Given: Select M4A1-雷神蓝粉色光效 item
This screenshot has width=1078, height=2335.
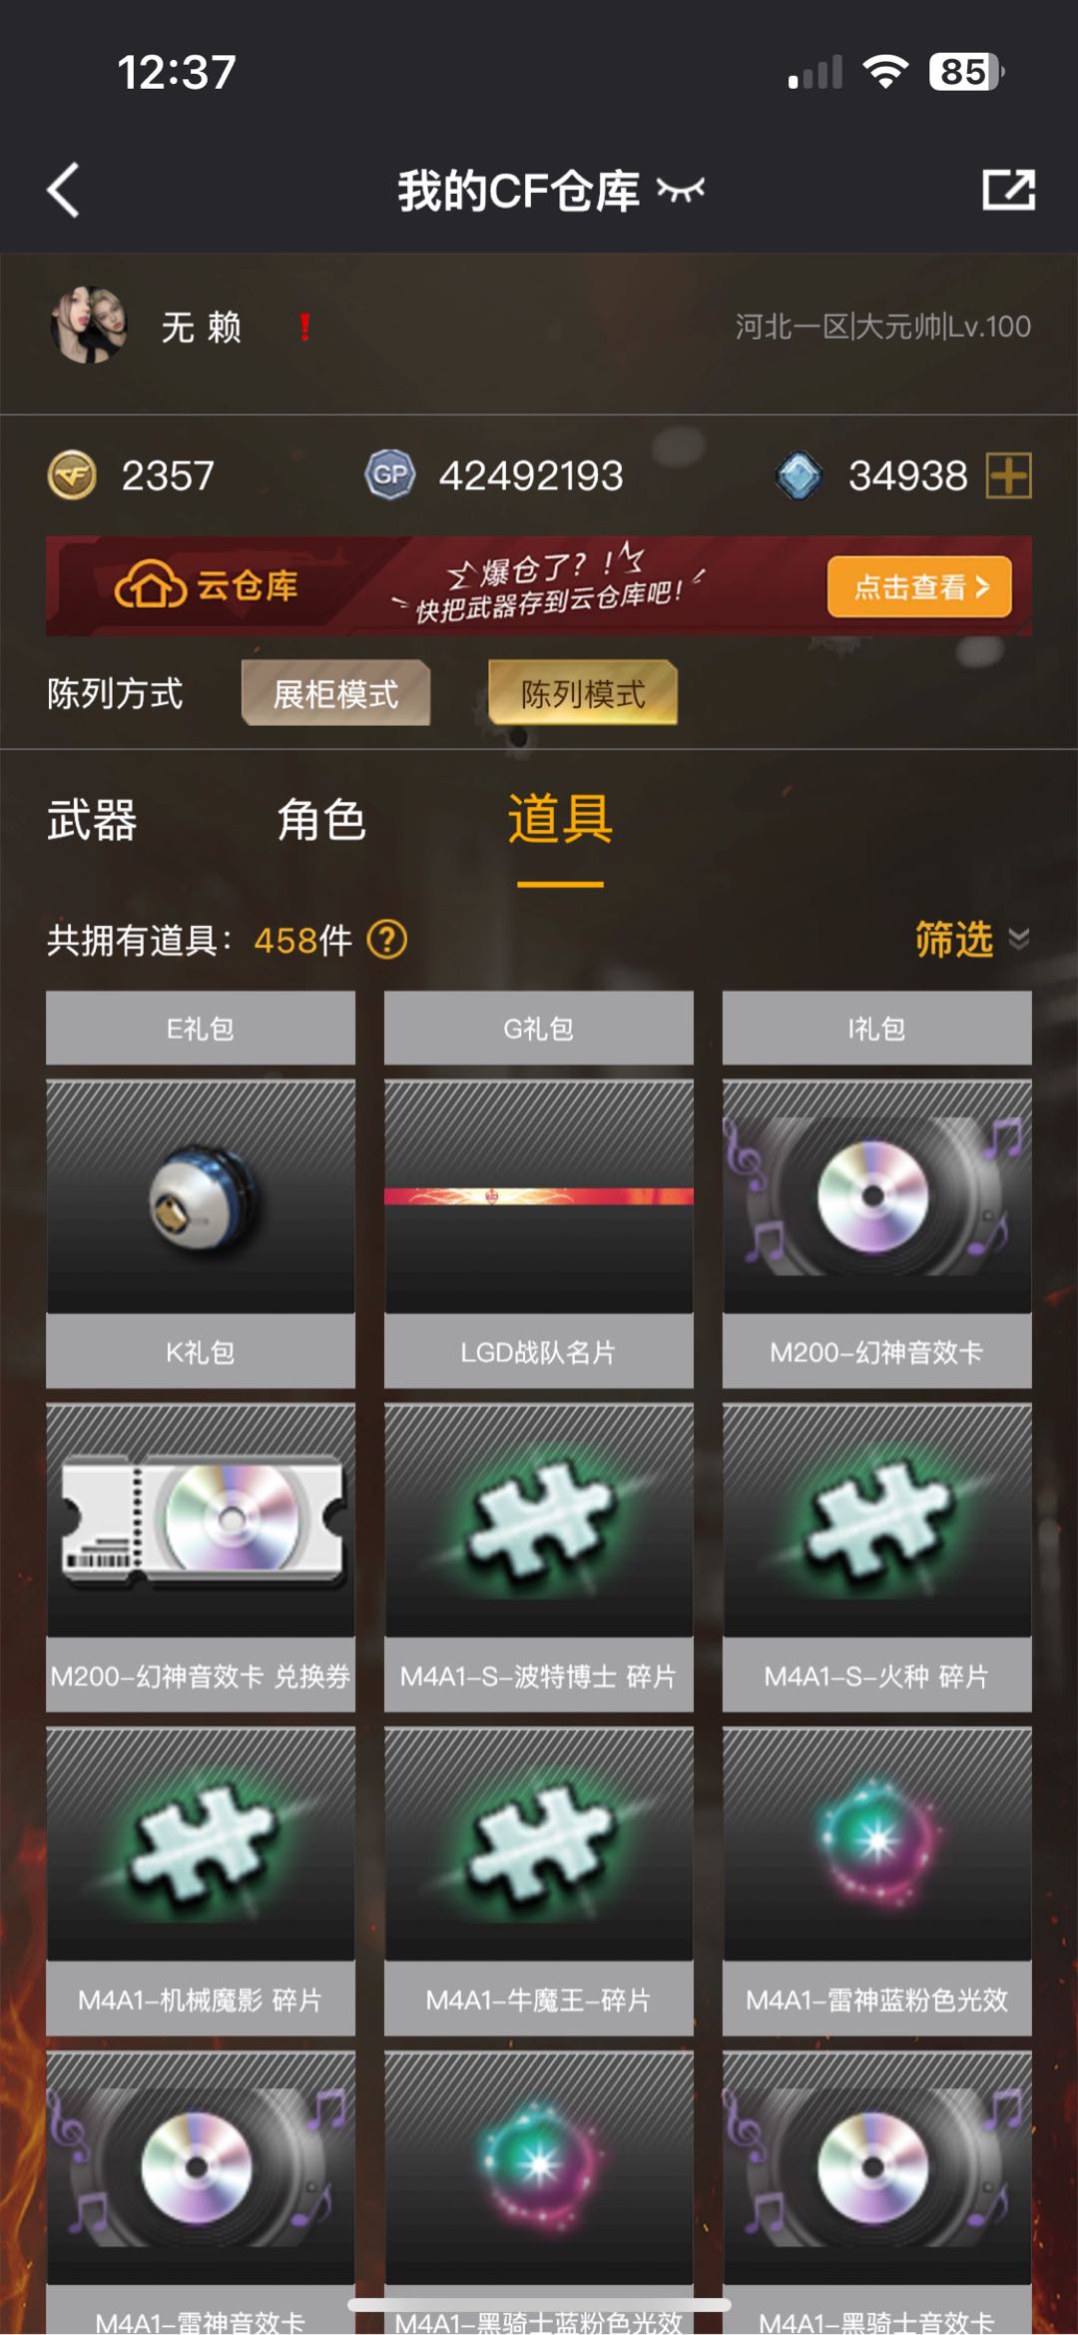Looking at the screenshot, I should click(877, 1882).
